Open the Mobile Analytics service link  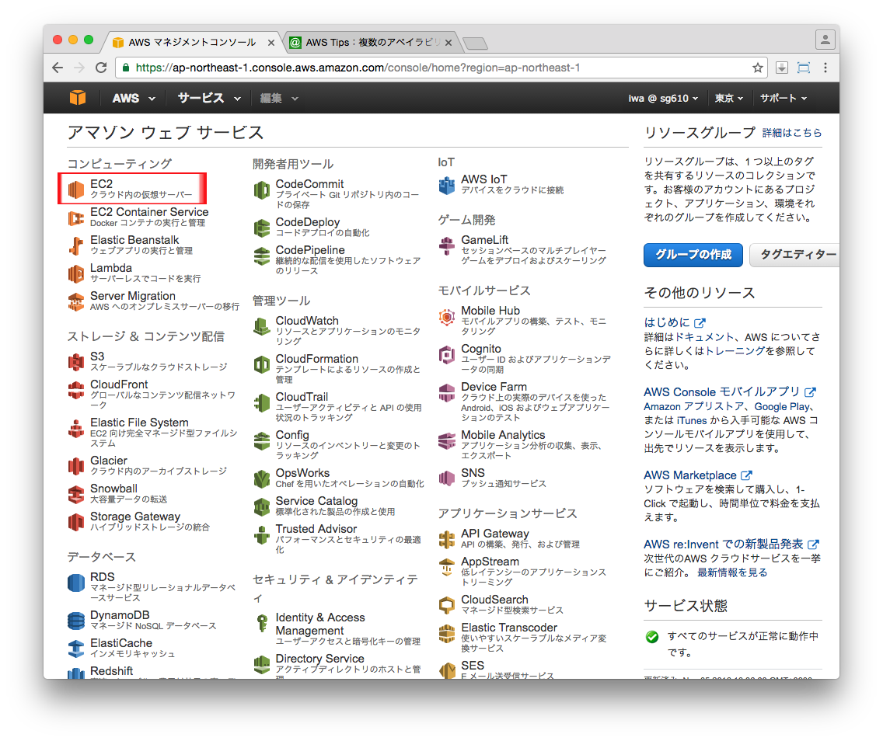[503, 435]
